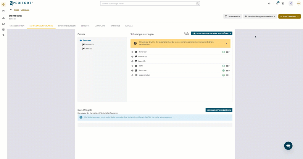Open Schulungsunterlagen hinzufügen dropdown
The height and width of the screenshot is (159, 303).
click(x=212, y=34)
